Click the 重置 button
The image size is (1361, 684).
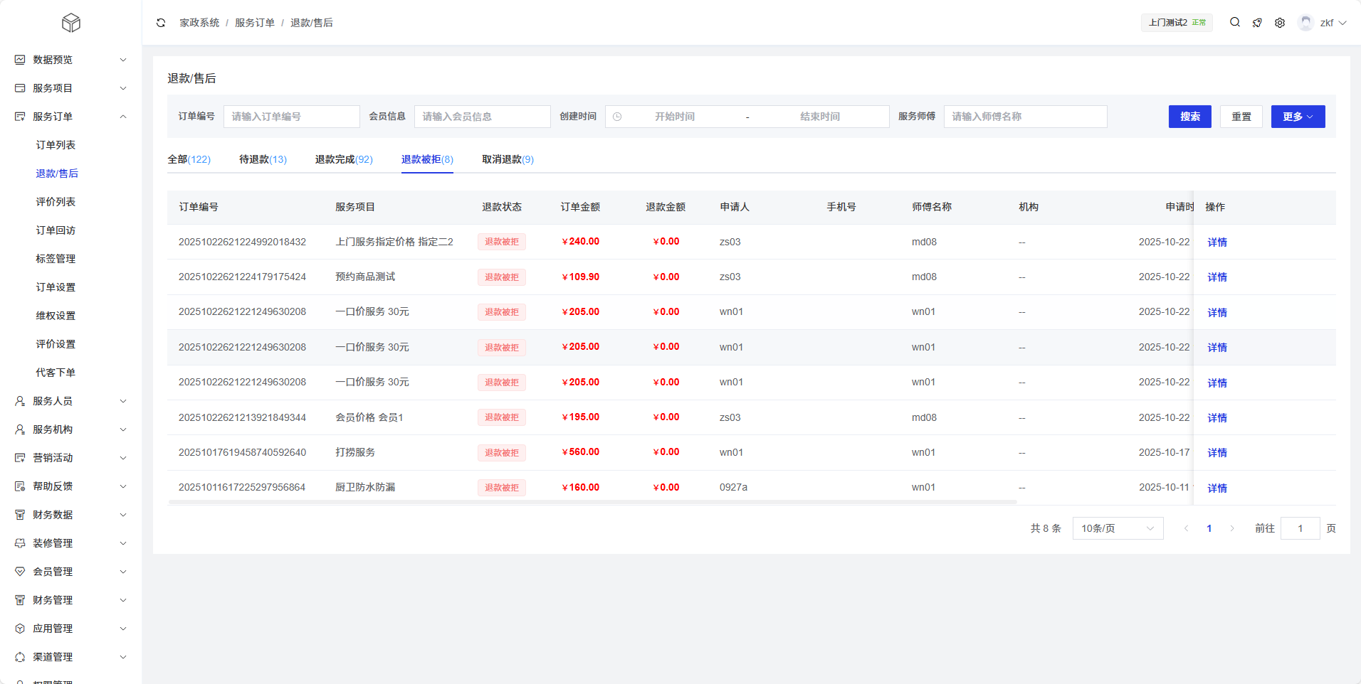(x=1241, y=117)
